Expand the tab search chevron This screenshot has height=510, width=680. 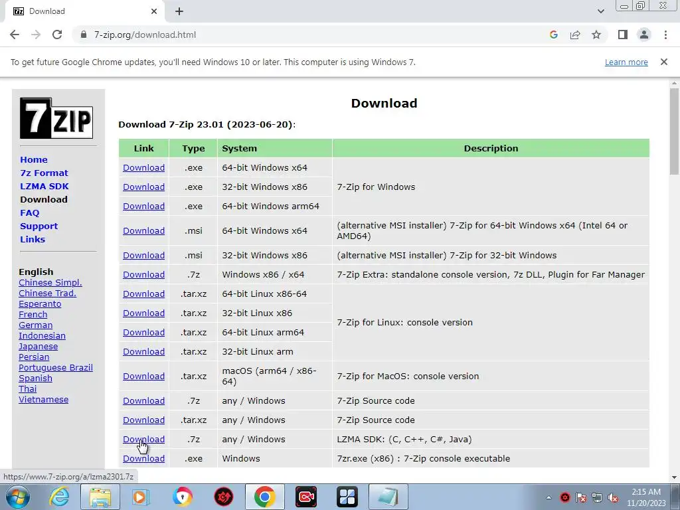coord(600,11)
